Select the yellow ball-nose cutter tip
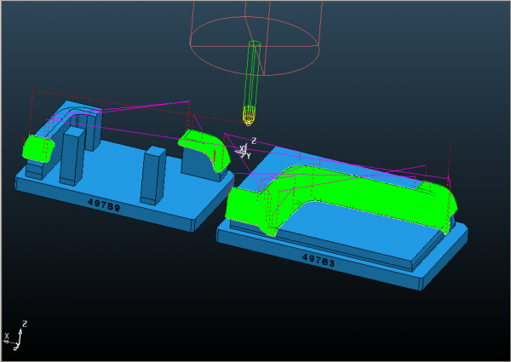 coord(249,116)
